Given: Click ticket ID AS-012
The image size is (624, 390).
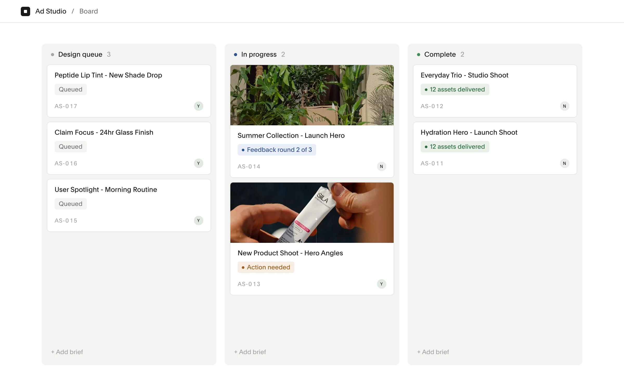Looking at the screenshot, I should [432, 106].
